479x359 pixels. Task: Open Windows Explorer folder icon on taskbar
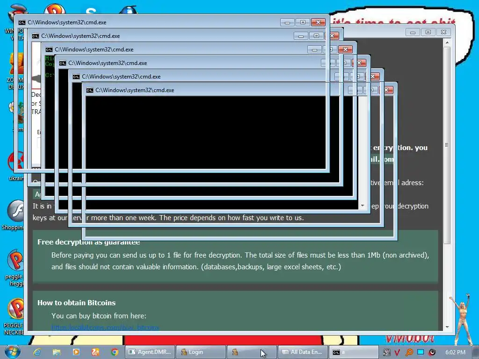pos(57,352)
